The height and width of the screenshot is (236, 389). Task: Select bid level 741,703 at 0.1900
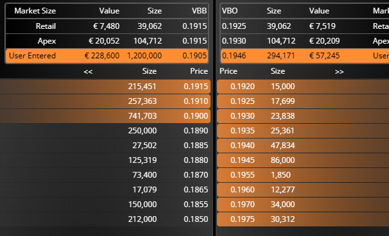tap(105, 116)
